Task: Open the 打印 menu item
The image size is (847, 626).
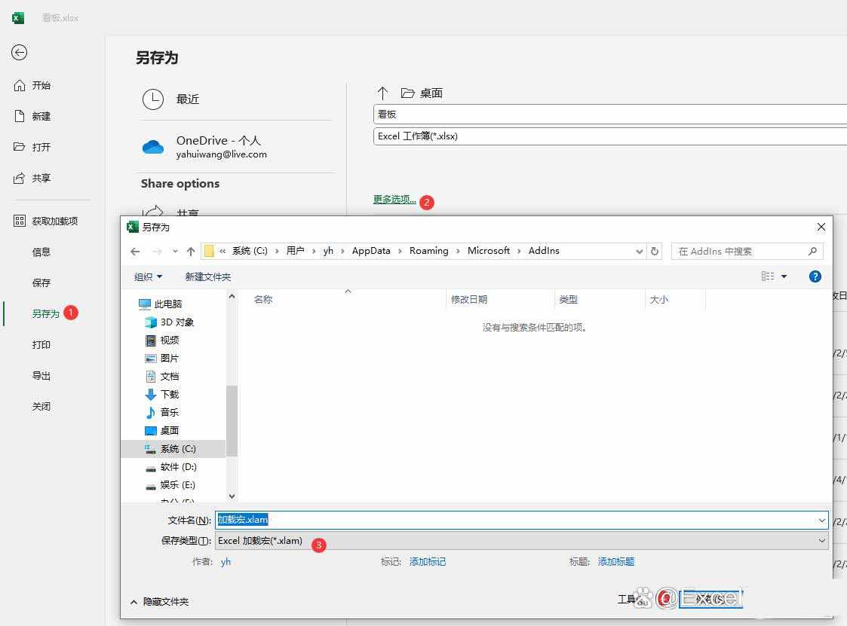Action: (41, 344)
